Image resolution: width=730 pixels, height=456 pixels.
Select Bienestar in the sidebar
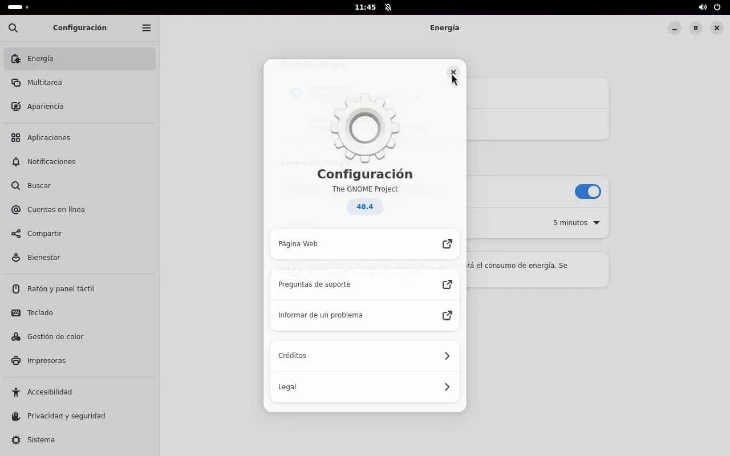[80, 258]
